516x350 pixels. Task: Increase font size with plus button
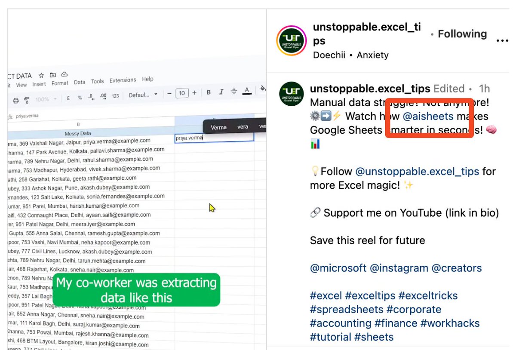pyautogui.click(x=194, y=92)
